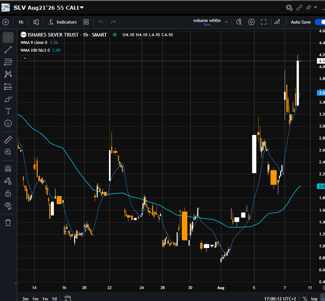Viewport: 325px width, 301px height.
Task: Activate the zoom in tool
Action: pos(8,152)
